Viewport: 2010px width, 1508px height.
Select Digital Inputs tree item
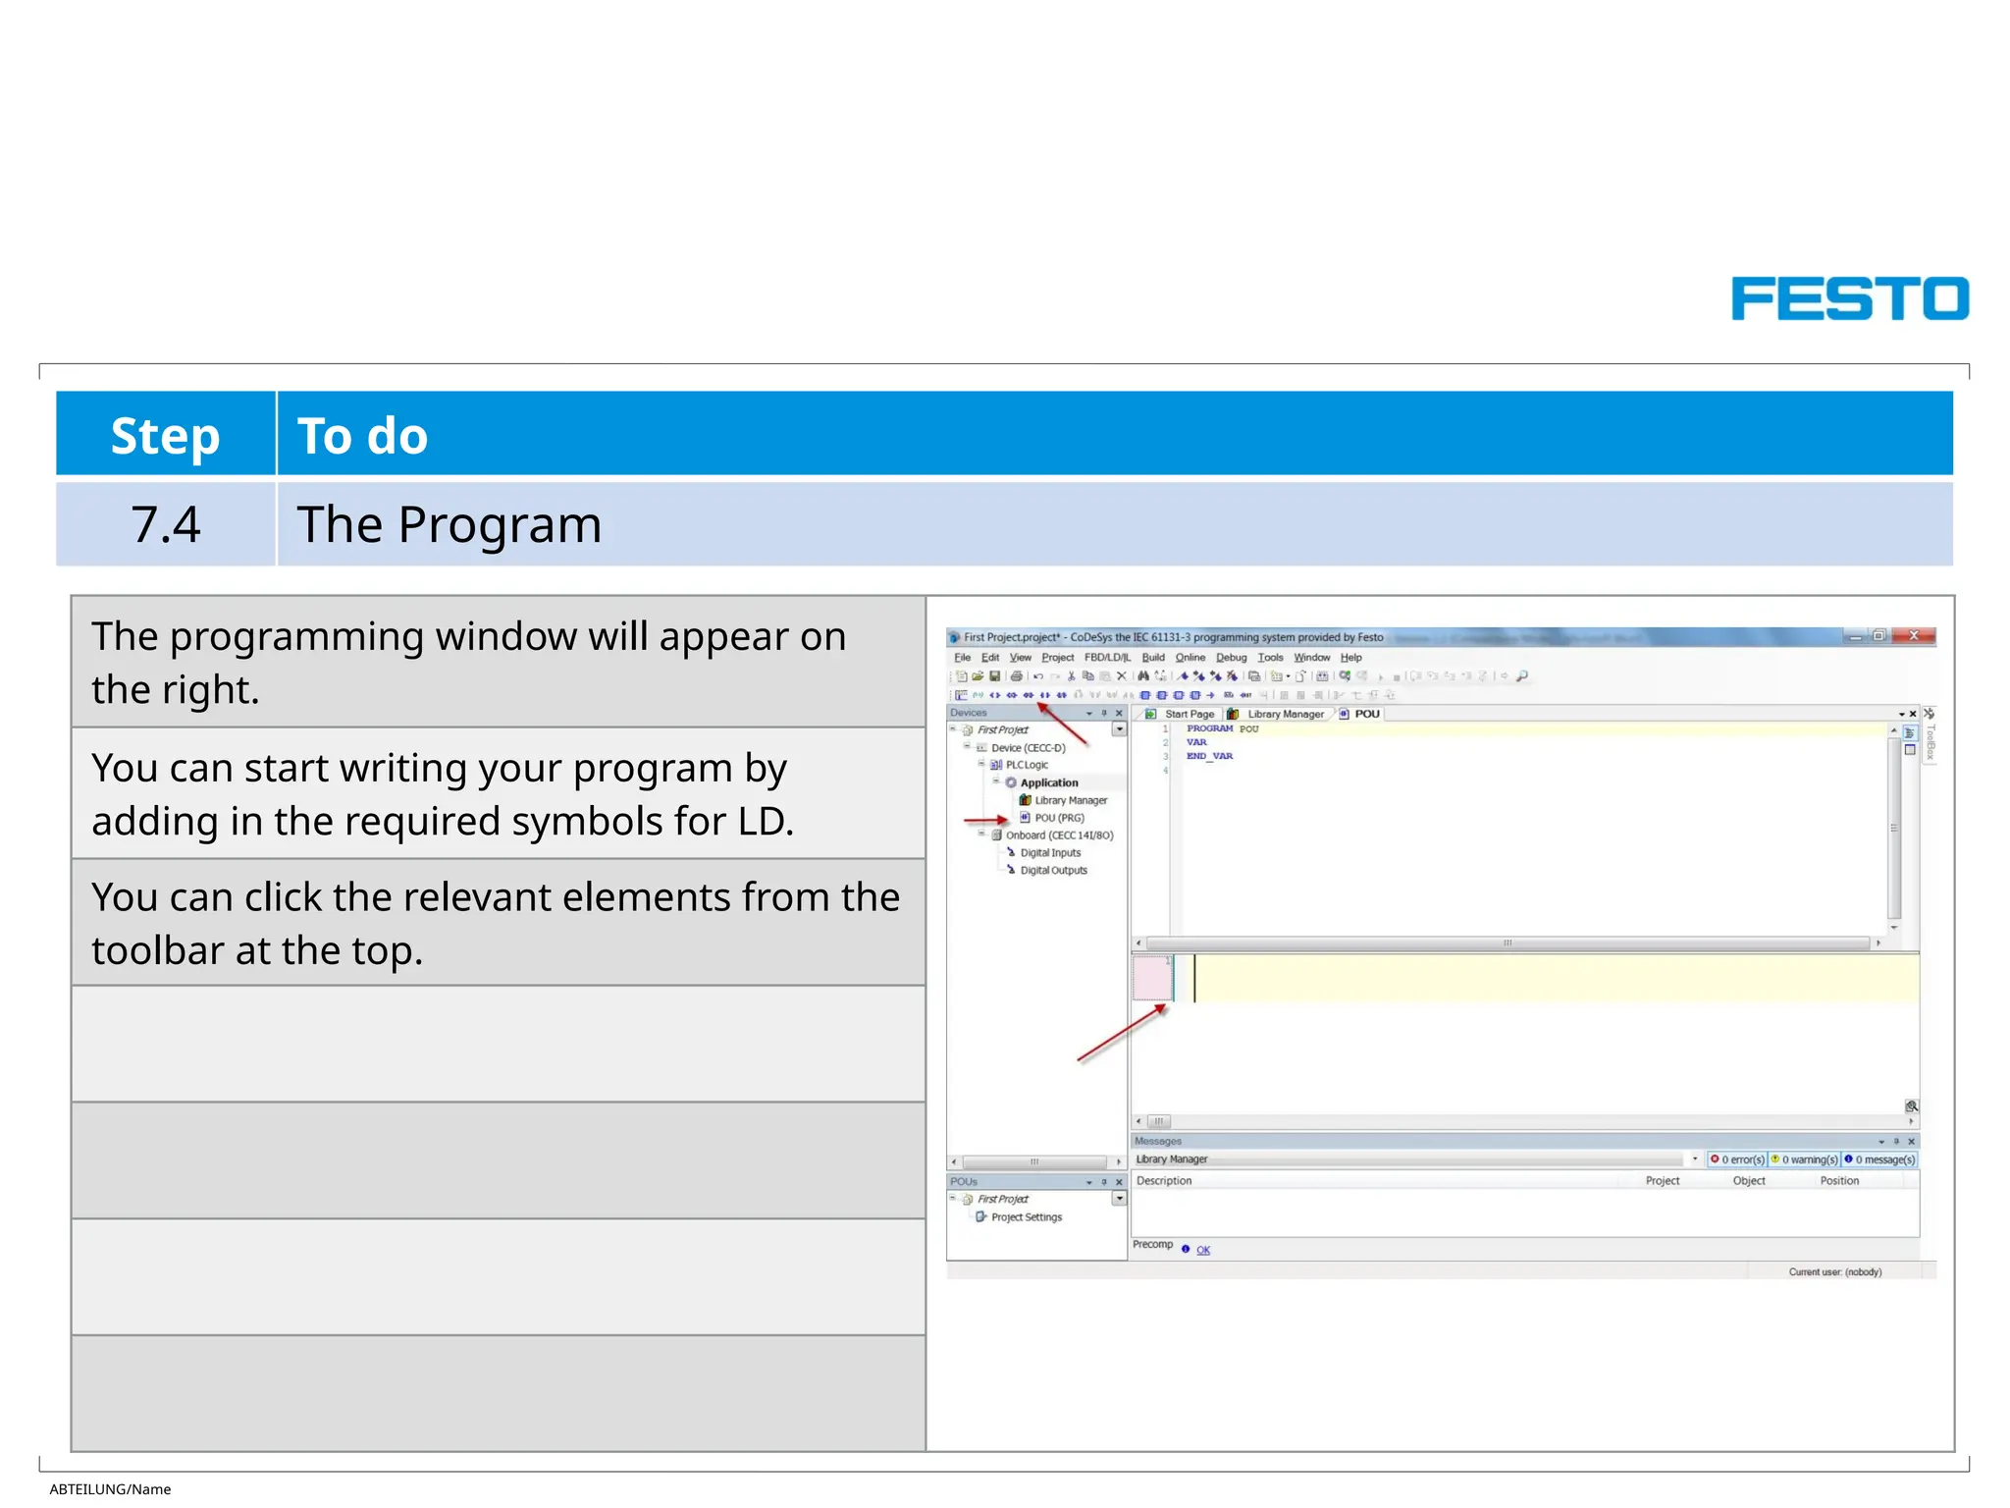[x=1044, y=853]
